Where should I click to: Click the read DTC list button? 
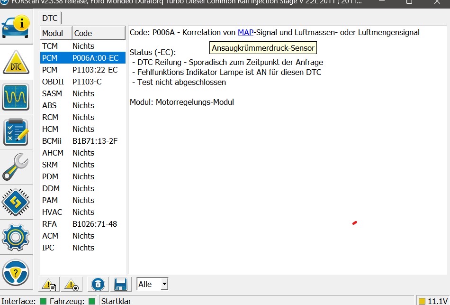point(50,285)
